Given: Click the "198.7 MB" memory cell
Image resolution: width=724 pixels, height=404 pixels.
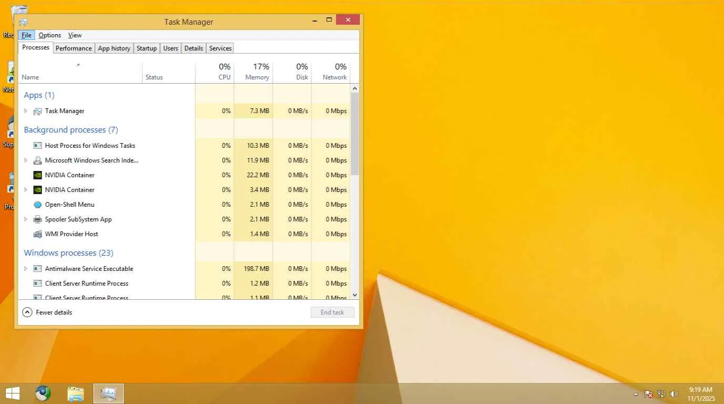Looking at the screenshot, I should (254, 269).
